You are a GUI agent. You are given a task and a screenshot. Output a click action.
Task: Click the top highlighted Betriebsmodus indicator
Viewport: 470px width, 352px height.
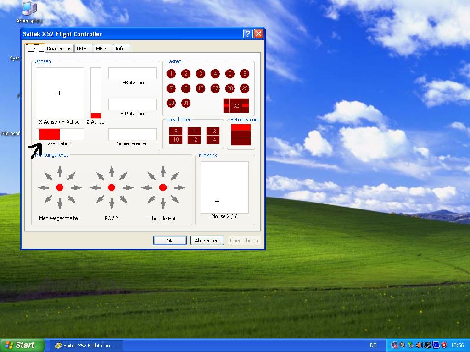click(241, 127)
